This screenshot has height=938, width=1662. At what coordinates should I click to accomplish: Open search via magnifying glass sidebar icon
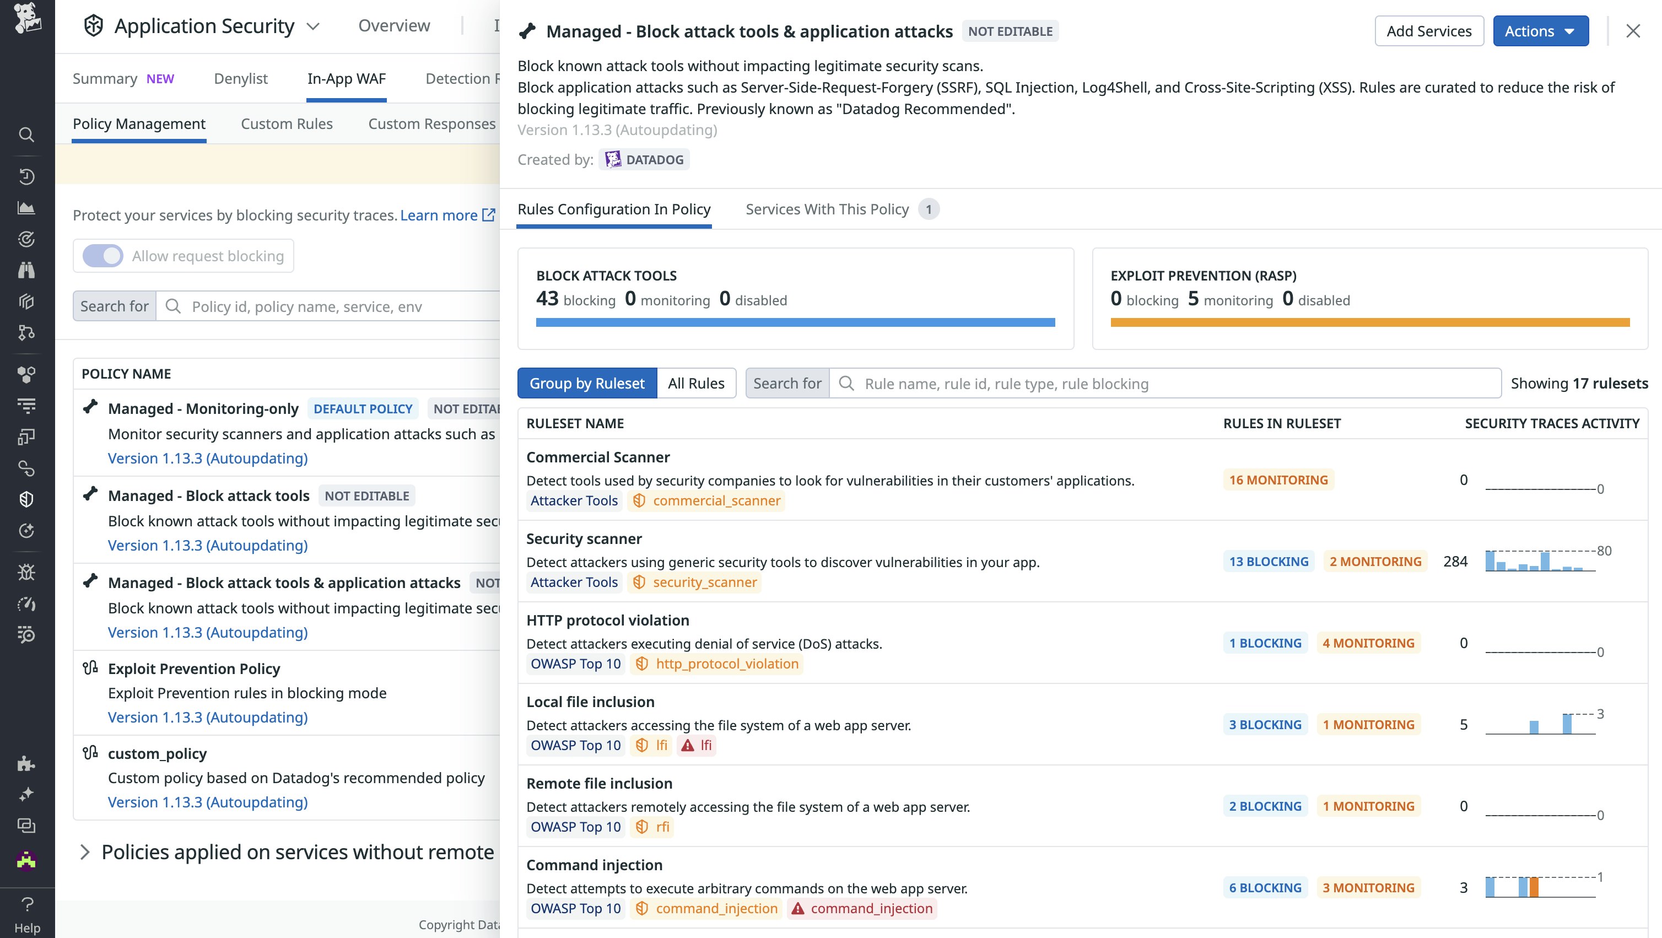[x=26, y=135]
